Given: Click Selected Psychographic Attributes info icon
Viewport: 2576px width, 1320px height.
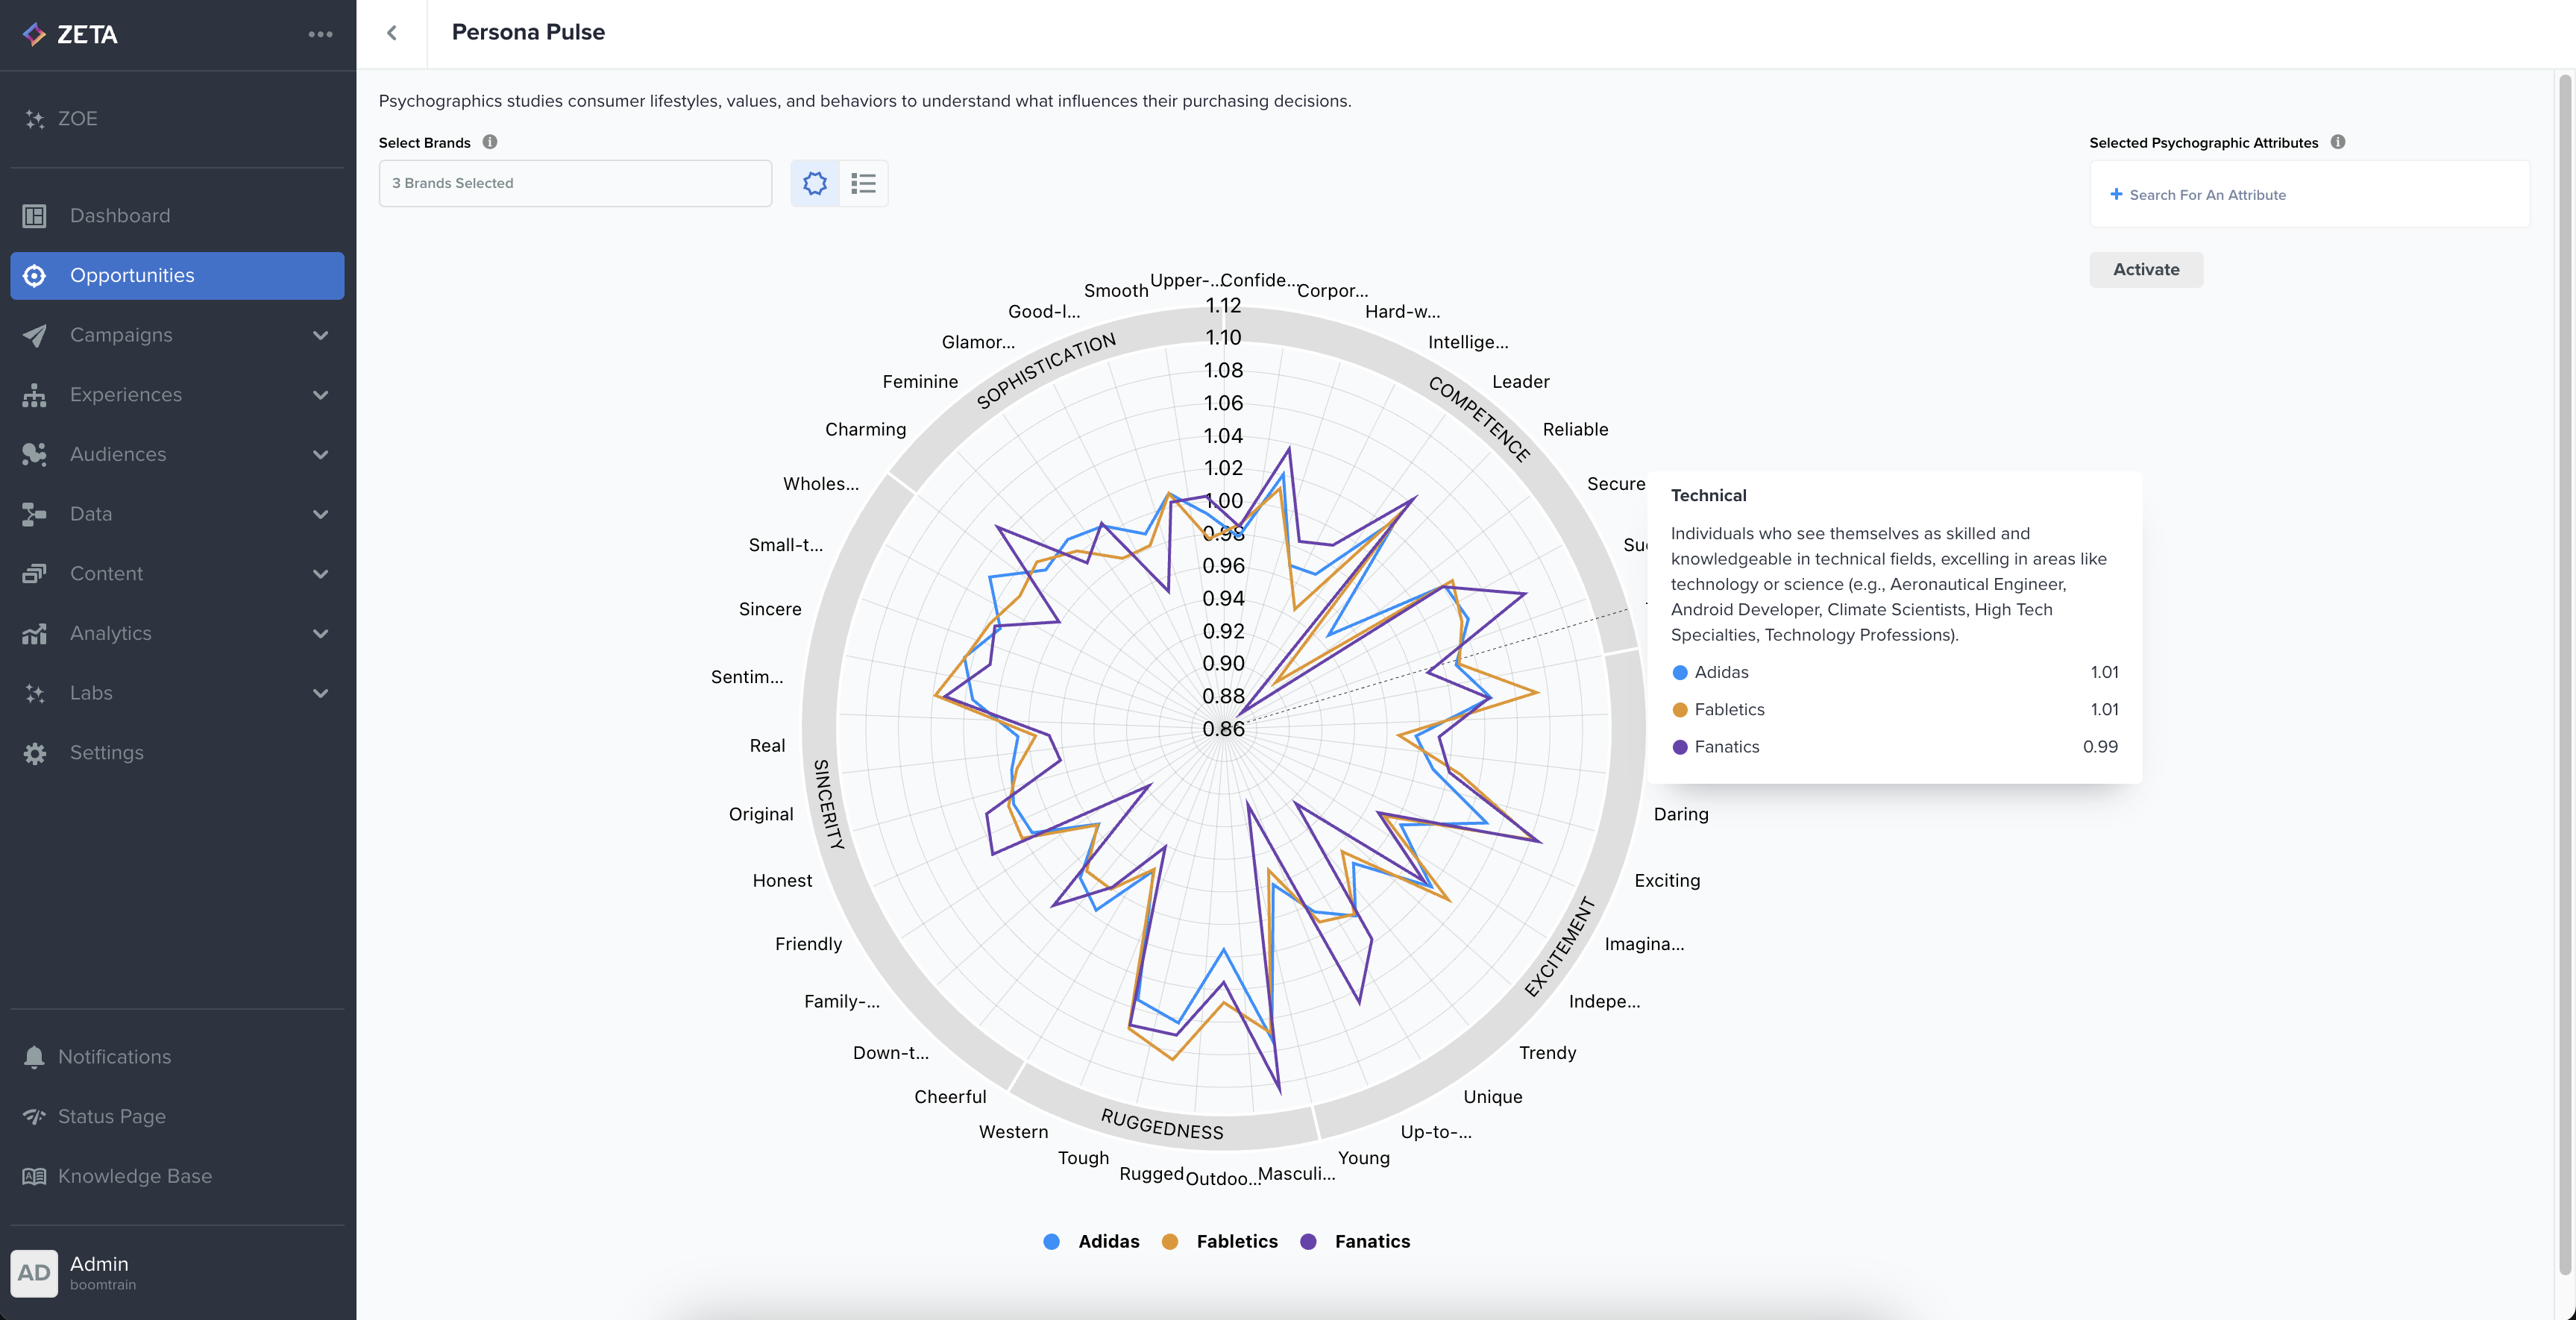Looking at the screenshot, I should tap(2337, 142).
